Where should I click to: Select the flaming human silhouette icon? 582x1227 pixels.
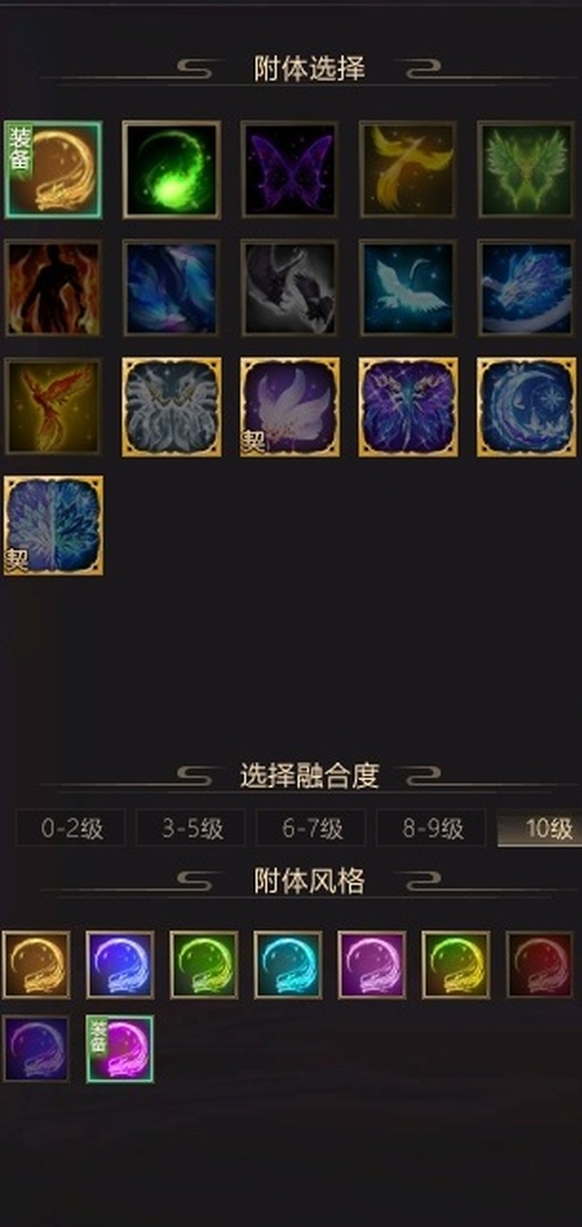pyautogui.click(x=53, y=288)
